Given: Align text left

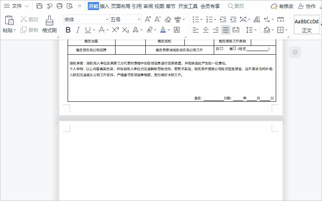Looking at the screenshot, I should click(196, 30).
